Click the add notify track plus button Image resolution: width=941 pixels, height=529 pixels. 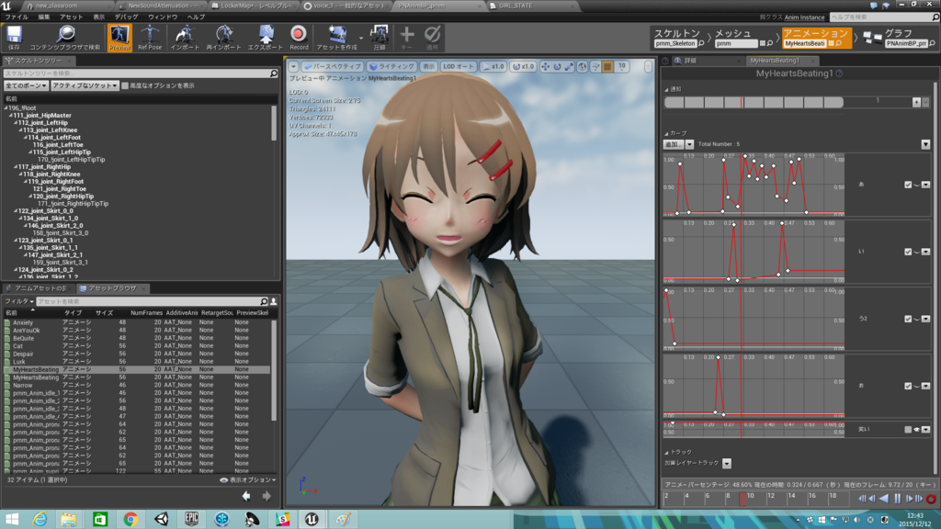[x=916, y=103]
